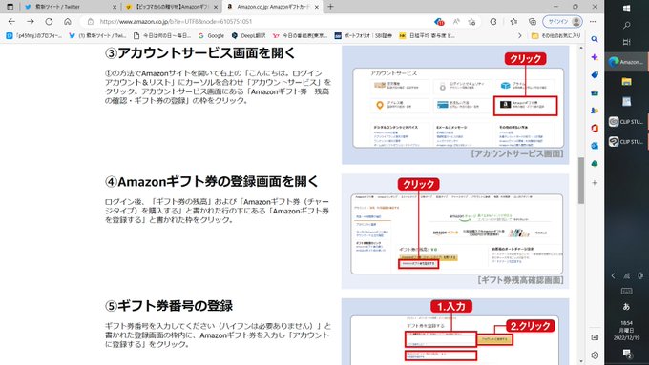Viewport: 649px width, 365px height.
Task: Click the サインイン profile button
Action: [562, 22]
